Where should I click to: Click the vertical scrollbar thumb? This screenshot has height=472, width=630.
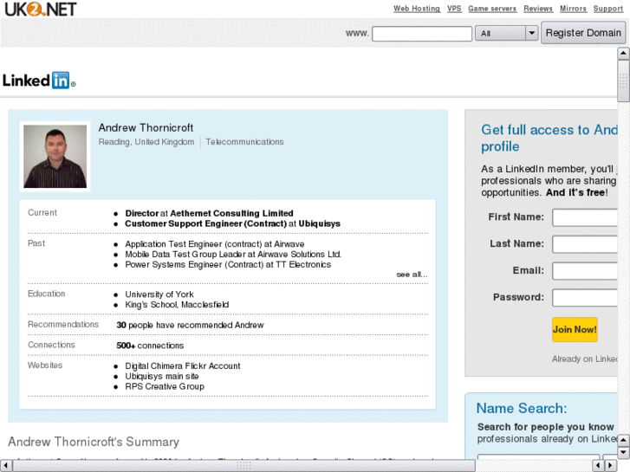[623, 81]
